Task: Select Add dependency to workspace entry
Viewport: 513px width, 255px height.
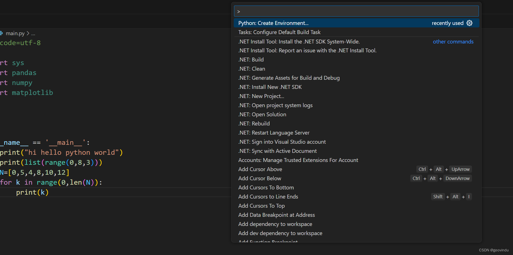Action: pos(275,224)
